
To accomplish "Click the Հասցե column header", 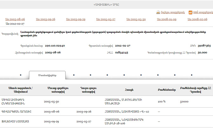I will click(x=129, y=90).
